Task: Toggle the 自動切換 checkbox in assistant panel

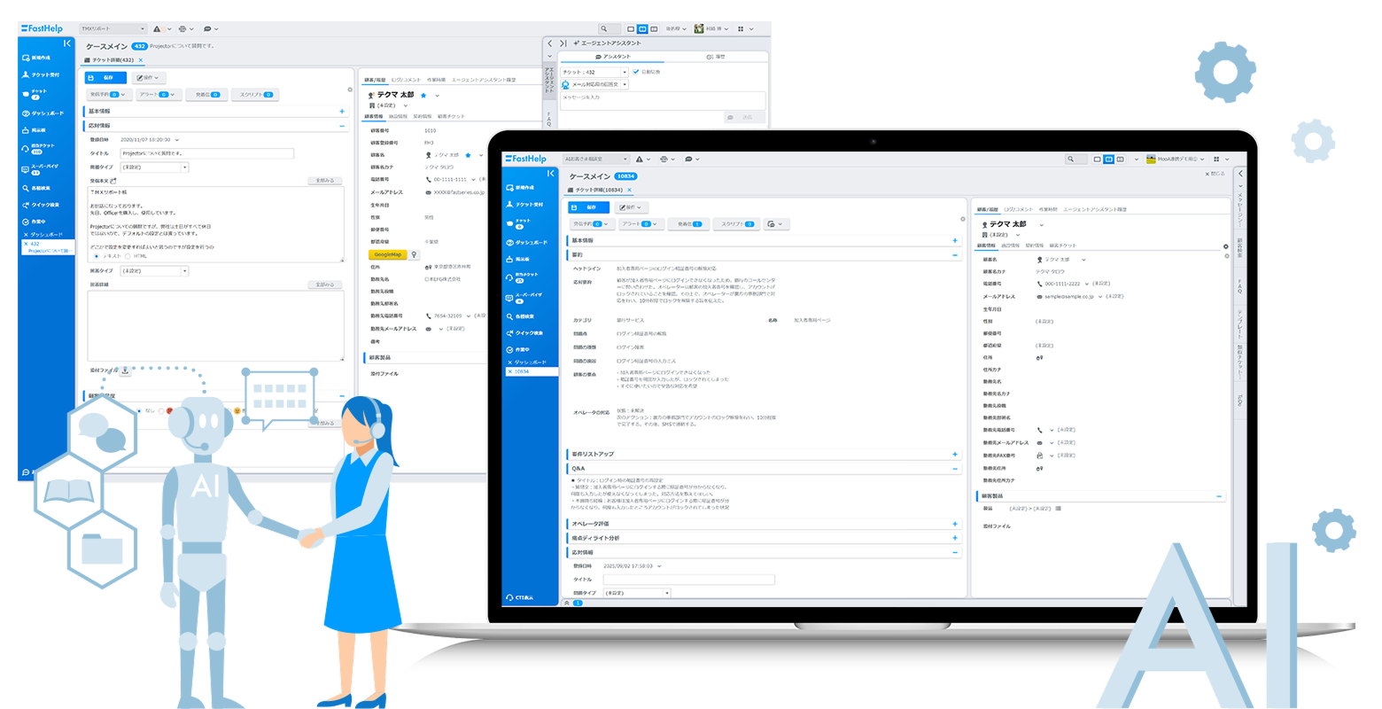Action: click(x=636, y=72)
